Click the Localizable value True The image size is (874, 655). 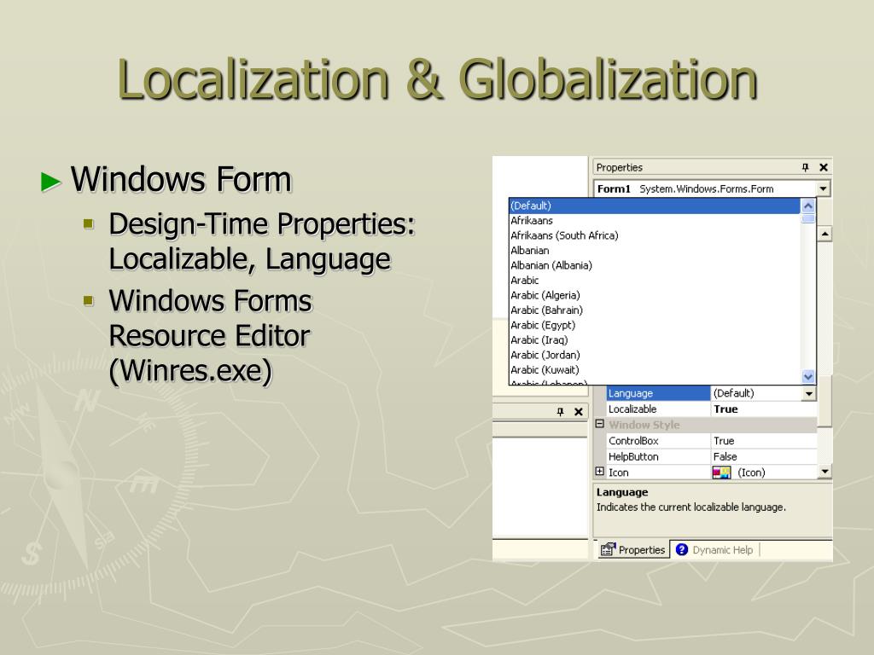[725, 409]
